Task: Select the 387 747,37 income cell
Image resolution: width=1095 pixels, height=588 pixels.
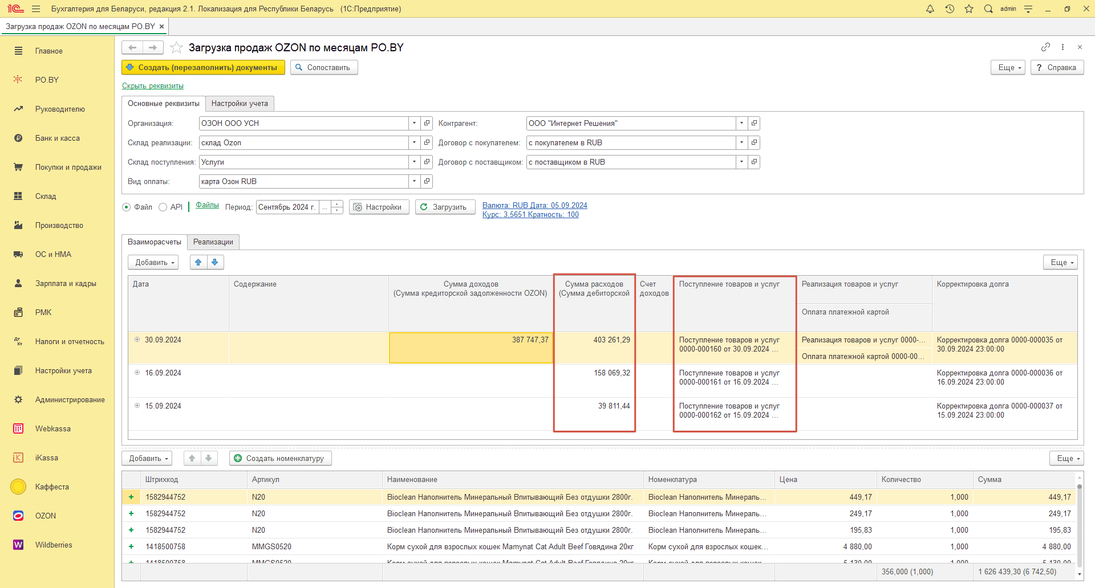Action: pos(471,348)
